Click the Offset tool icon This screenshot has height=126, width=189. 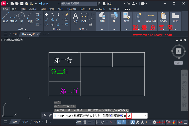click(x=66, y=24)
